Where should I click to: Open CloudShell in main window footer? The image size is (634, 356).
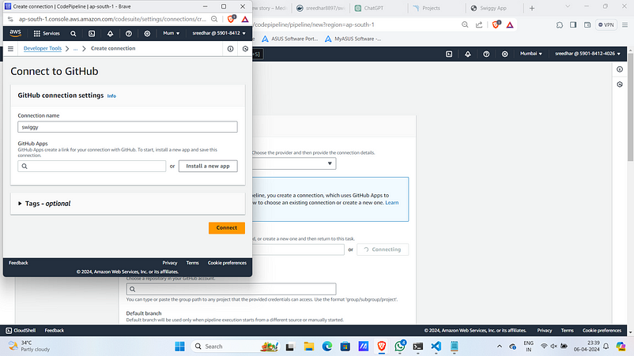point(21,330)
